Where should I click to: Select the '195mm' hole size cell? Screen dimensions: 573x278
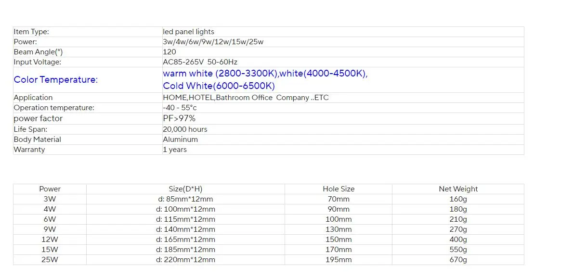[339, 260]
